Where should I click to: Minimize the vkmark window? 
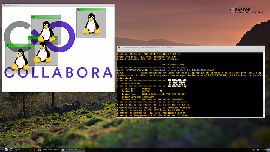click(110, 5)
